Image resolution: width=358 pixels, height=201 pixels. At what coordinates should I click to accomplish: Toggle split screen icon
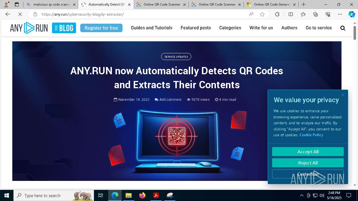291,14
